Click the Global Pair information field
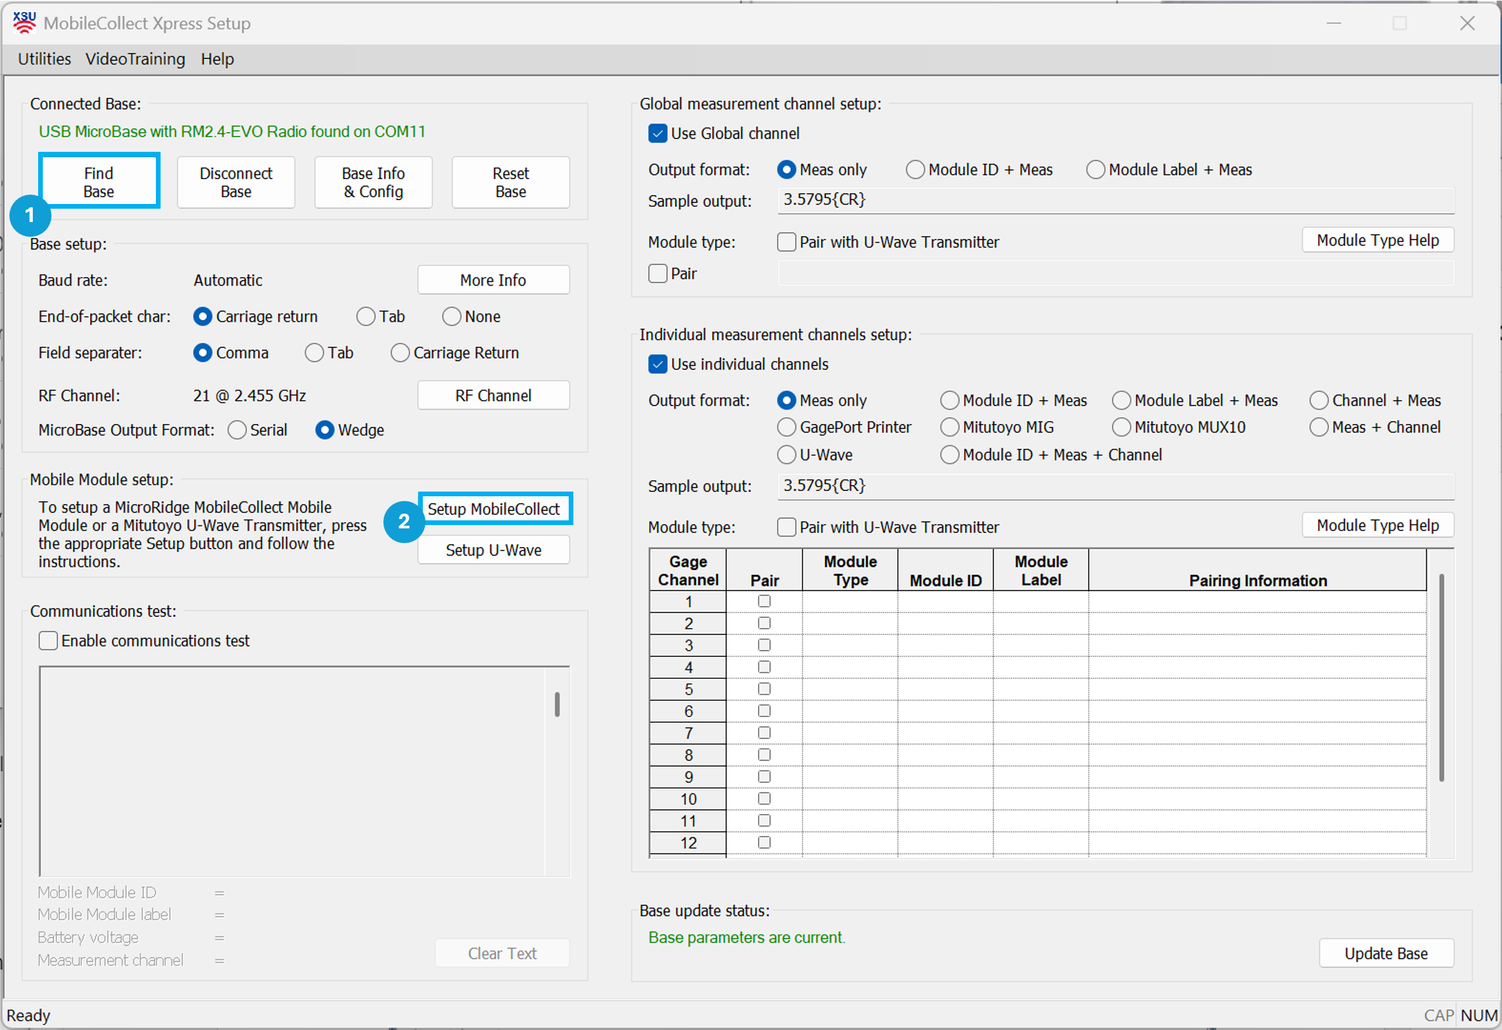Image resolution: width=1502 pixels, height=1030 pixels. pos(1115,274)
